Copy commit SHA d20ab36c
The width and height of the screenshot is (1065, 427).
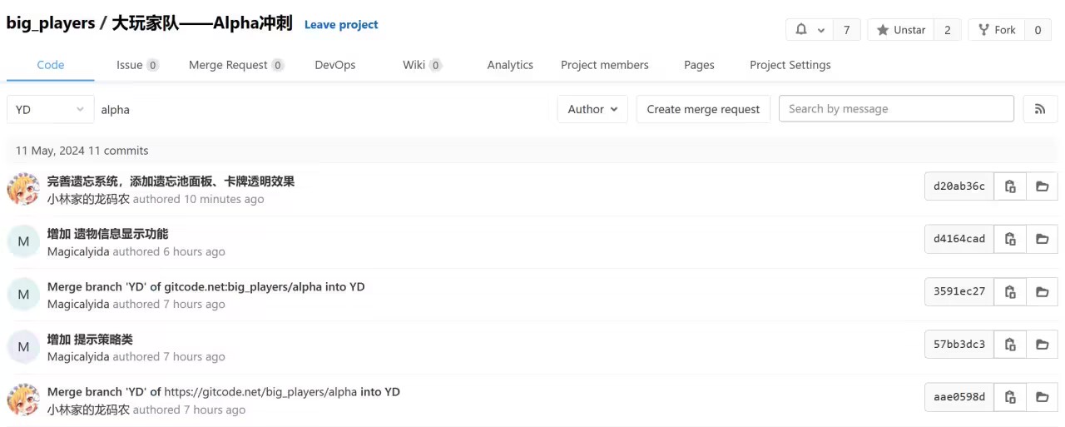pos(1010,186)
